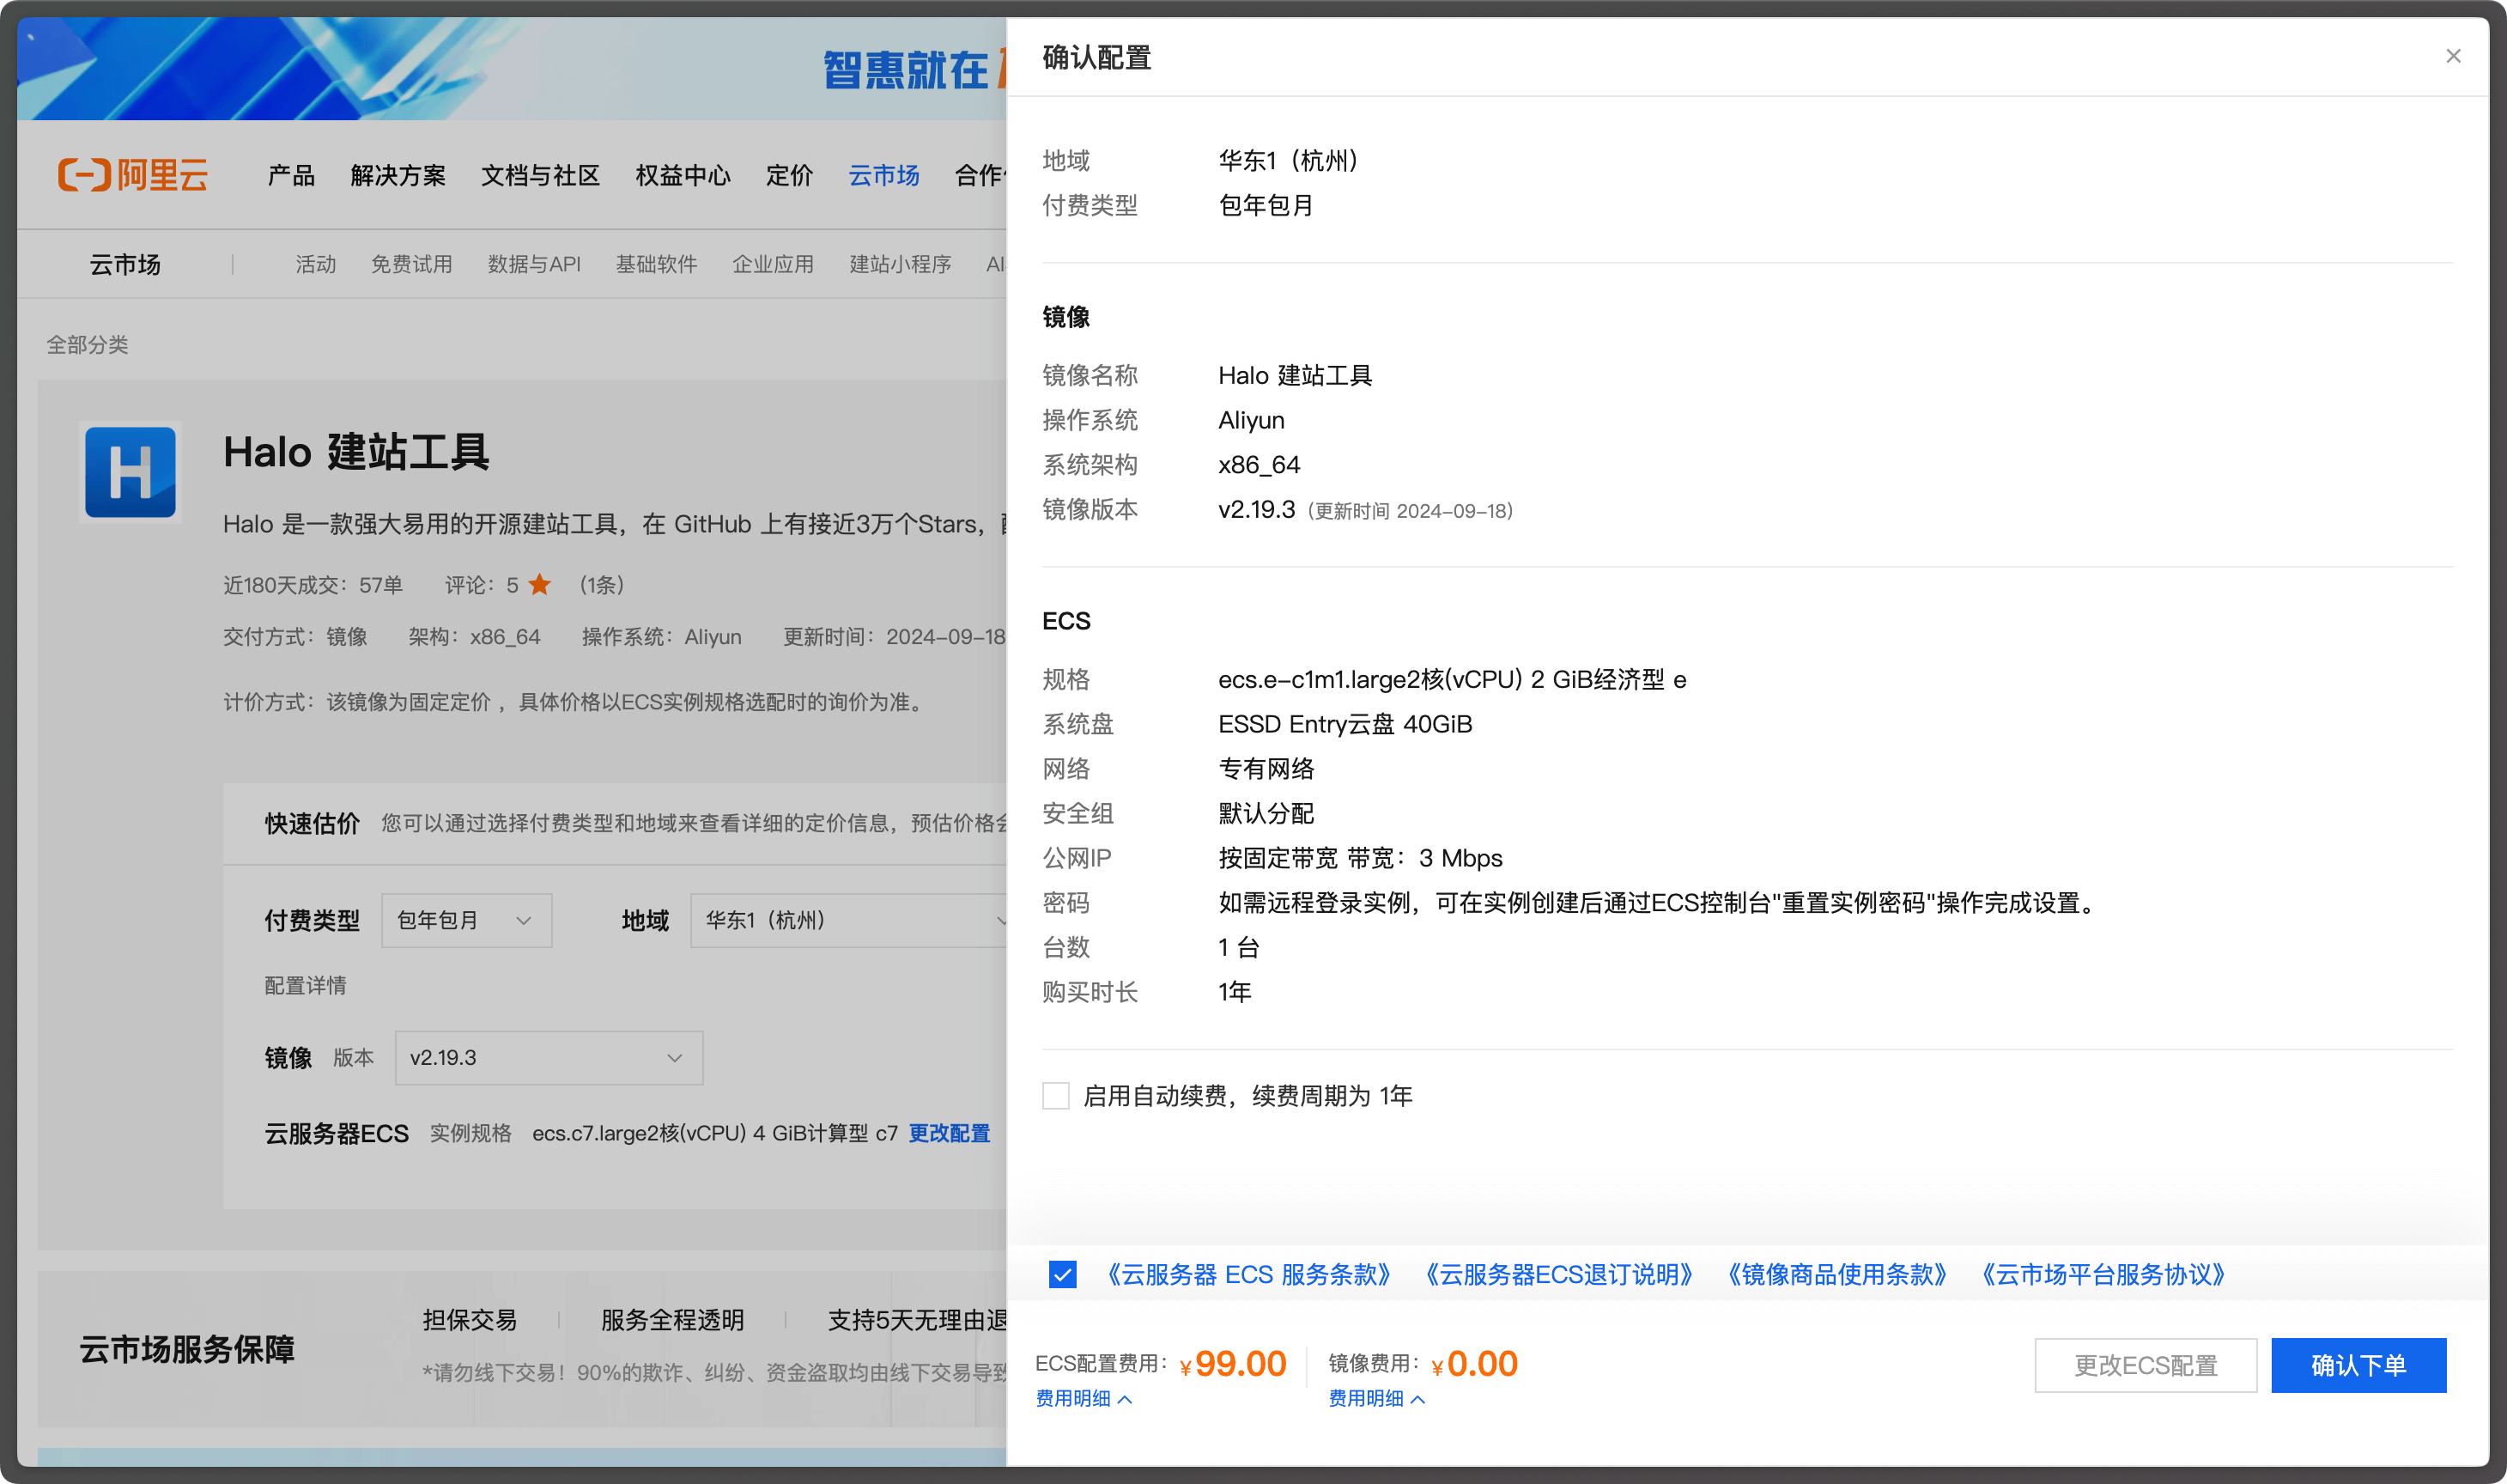Viewport: 2507px width, 1484px height.
Task: Open the 《云市场平台服务协议》 agreement link
Action: point(2104,1274)
